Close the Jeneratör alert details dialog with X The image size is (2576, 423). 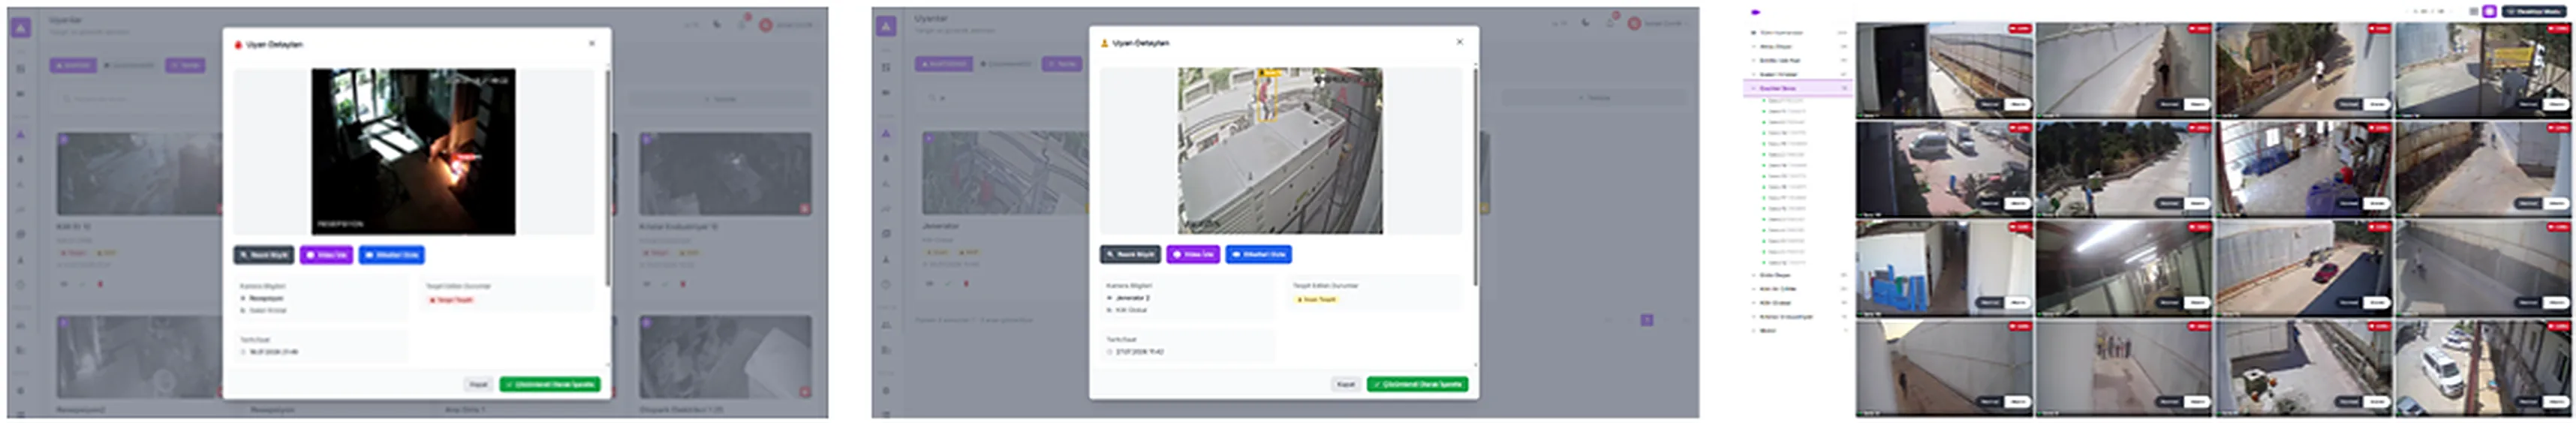coord(1459,42)
